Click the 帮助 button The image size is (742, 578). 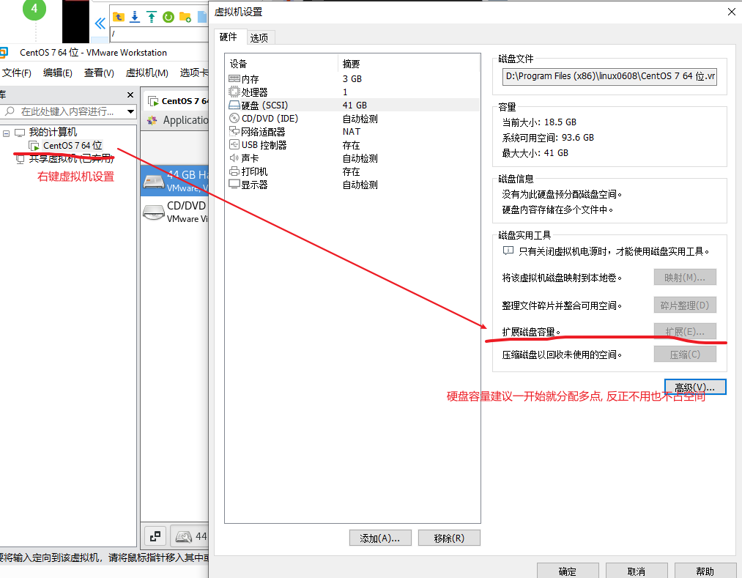click(x=705, y=571)
